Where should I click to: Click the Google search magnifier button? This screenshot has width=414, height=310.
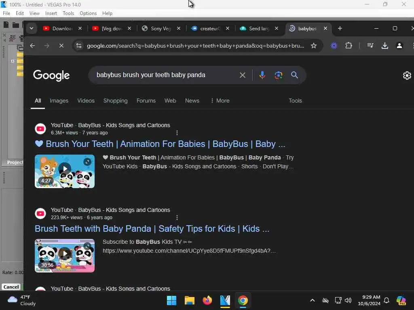[294, 75]
